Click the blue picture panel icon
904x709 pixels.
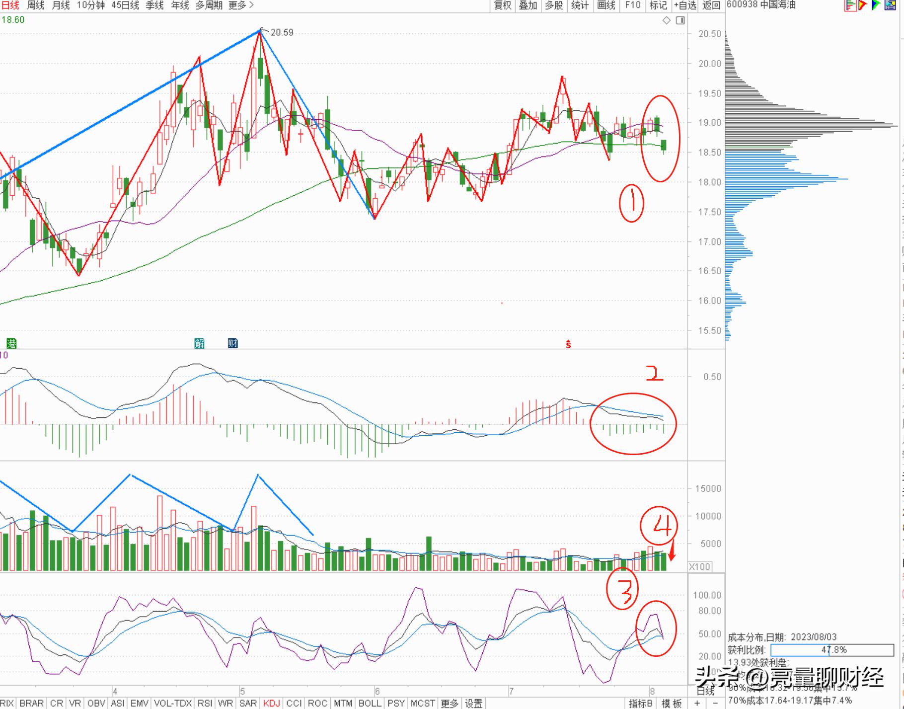(x=890, y=5)
